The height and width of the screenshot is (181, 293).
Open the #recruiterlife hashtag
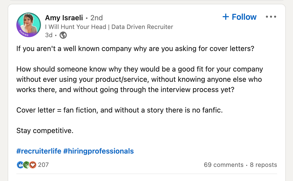[x=39, y=151]
